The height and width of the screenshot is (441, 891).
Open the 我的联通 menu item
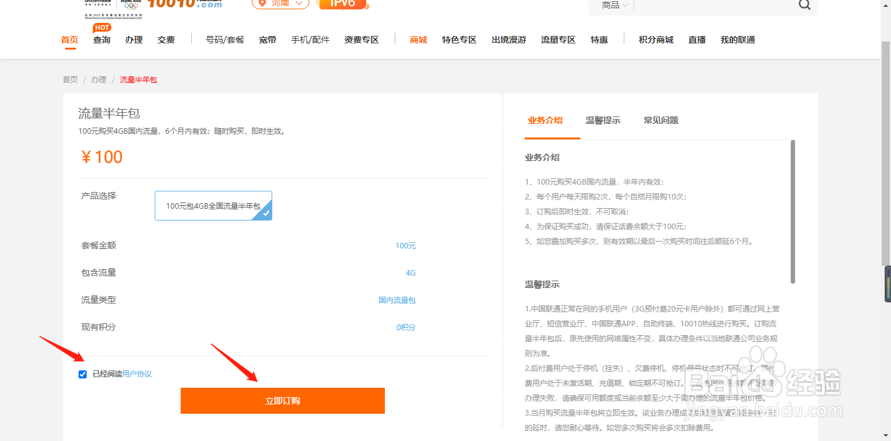737,39
